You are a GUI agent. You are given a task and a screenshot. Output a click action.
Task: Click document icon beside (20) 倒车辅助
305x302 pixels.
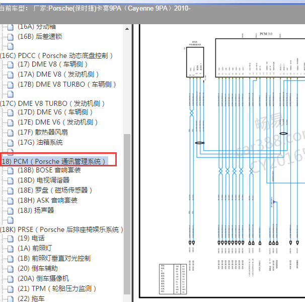[x=10, y=269]
